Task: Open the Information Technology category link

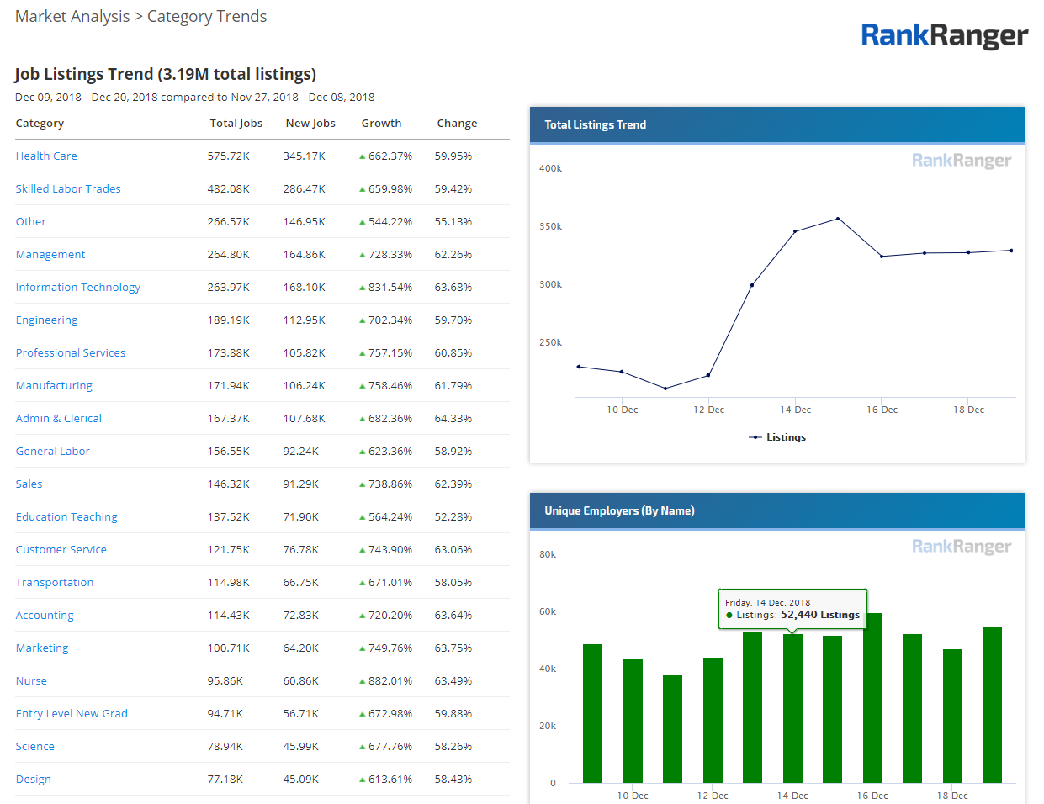Action: [x=78, y=288]
